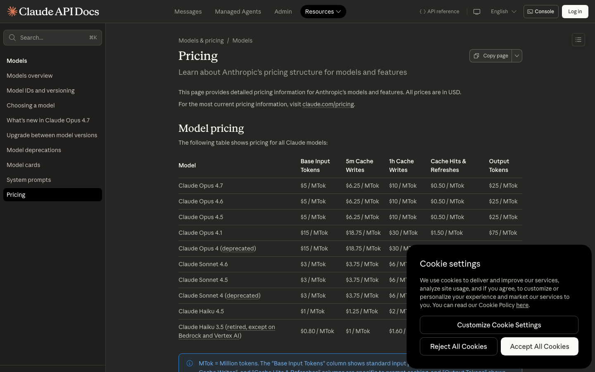595x372 pixels.
Task: Expand the Copy page dropdown arrow
Action: click(x=517, y=56)
